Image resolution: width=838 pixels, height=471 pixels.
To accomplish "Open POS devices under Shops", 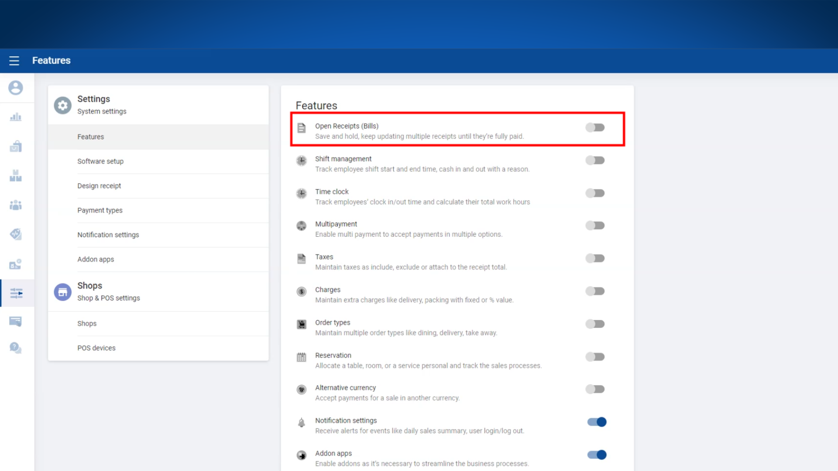I will pos(96,348).
